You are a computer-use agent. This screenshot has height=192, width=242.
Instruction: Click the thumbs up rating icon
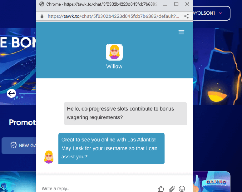tap(161, 188)
